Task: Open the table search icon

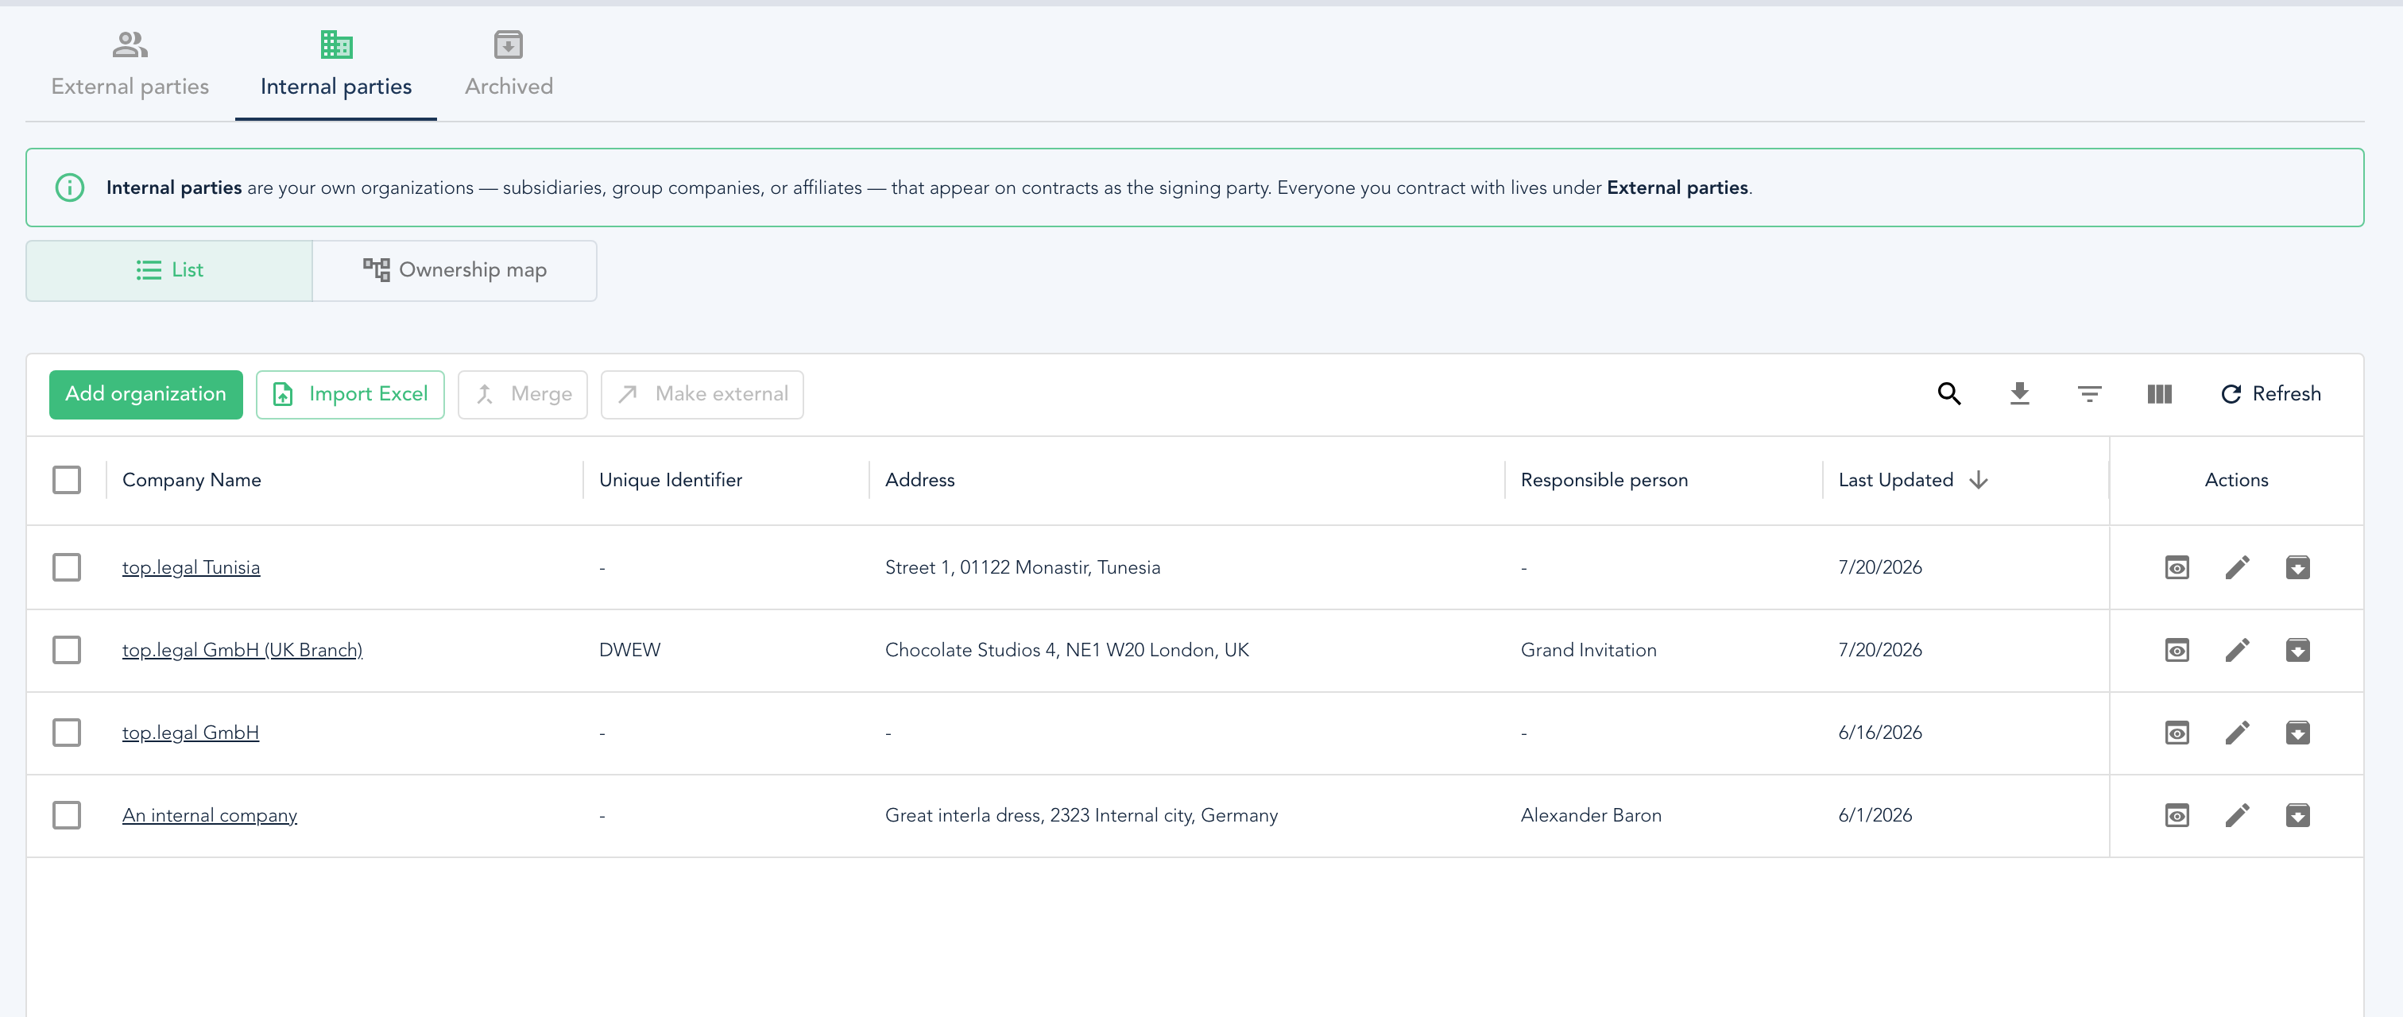Action: point(1948,394)
